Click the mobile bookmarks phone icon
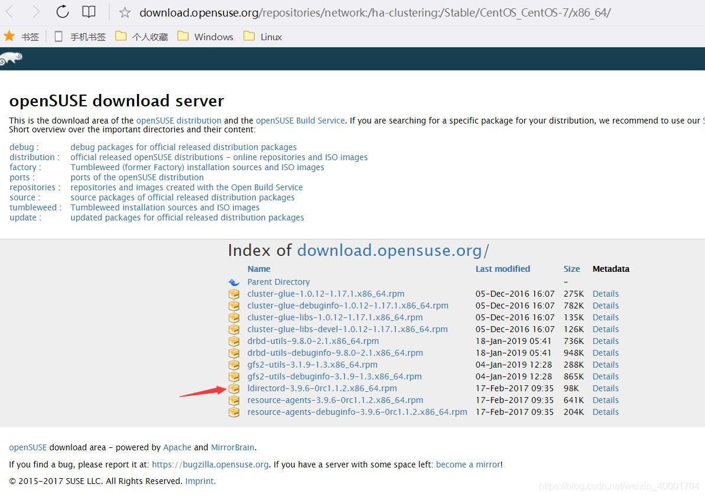This screenshot has height=497, width=705. 58,37
